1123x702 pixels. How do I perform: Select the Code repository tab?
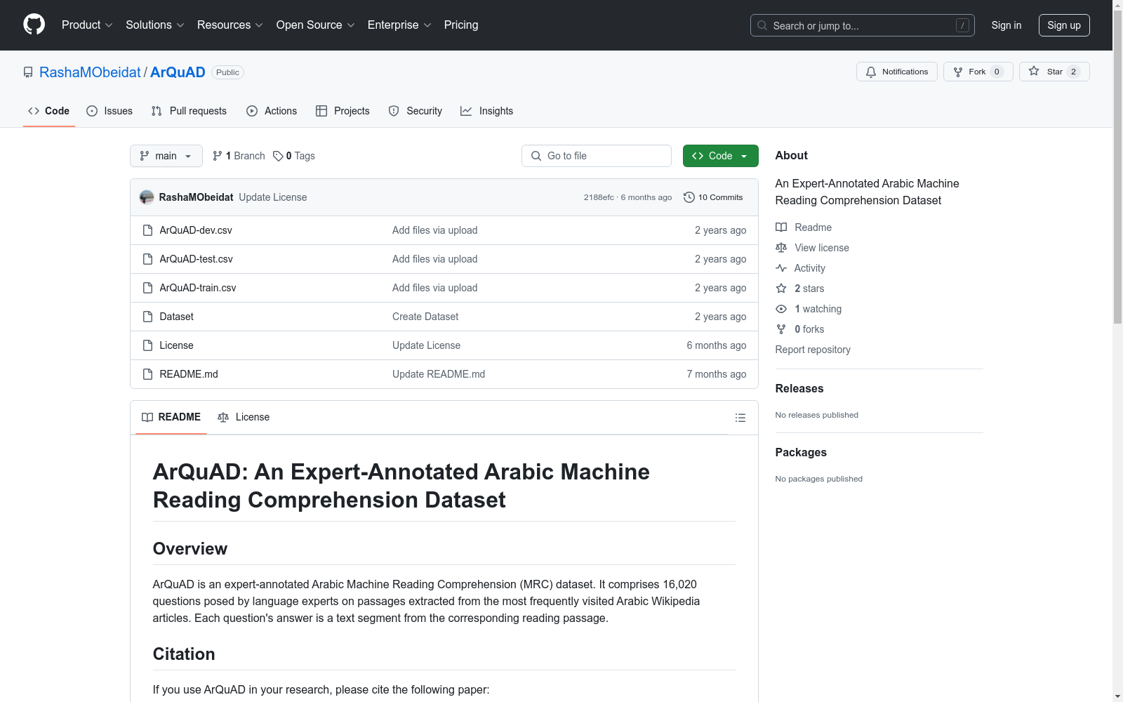tap(49, 111)
